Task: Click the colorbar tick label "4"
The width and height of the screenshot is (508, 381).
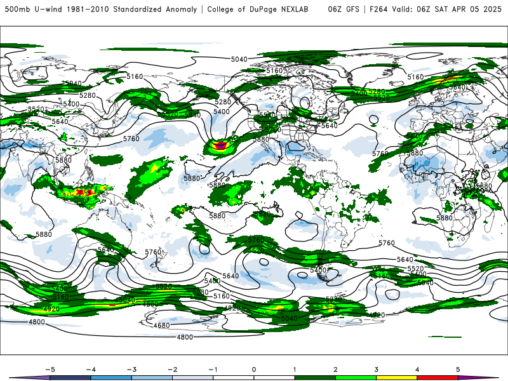Action: point(417,370)
